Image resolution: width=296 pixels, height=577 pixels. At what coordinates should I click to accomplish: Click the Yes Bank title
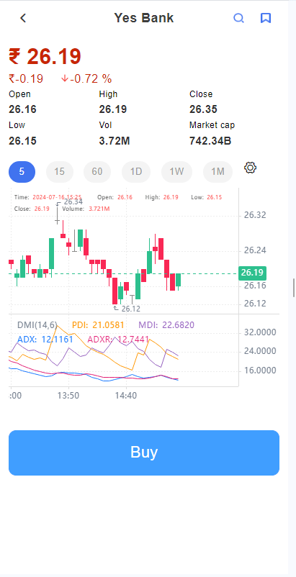[x=143, y=18]
